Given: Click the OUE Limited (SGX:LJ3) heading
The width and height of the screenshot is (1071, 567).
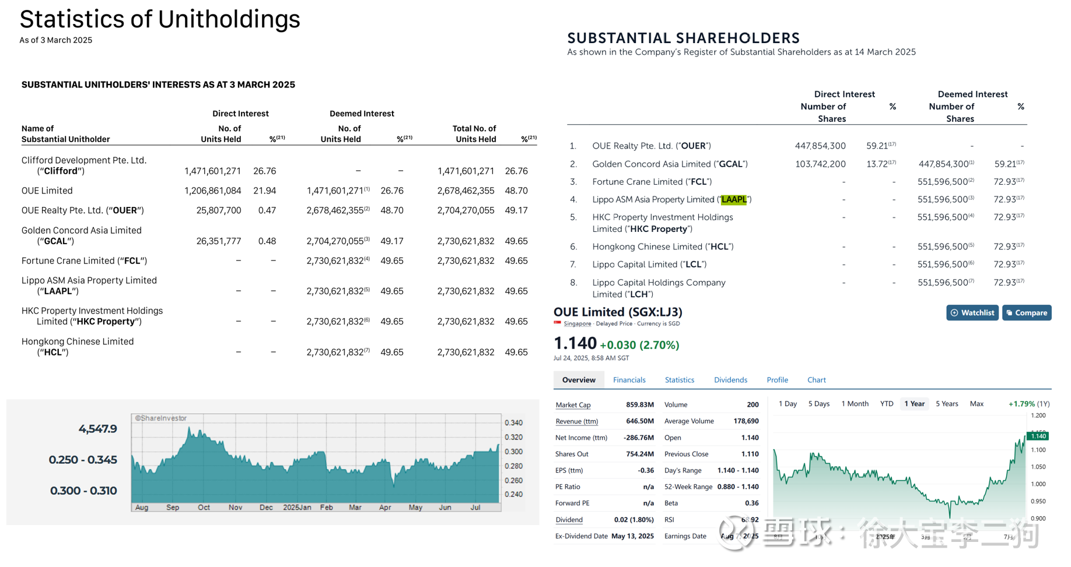Looking at the screenshot, I should click(x=618, y=312).
